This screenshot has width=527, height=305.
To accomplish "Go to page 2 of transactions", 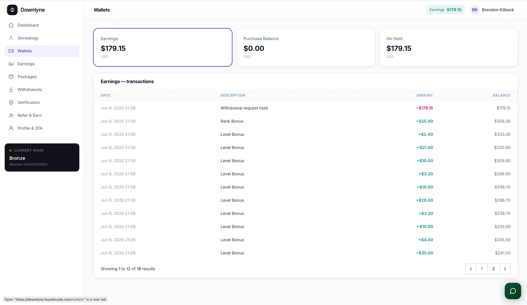I will [493, 269].
